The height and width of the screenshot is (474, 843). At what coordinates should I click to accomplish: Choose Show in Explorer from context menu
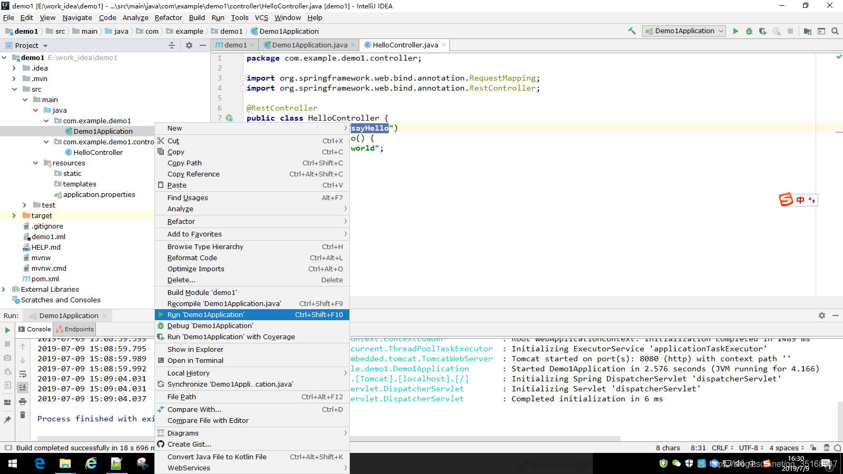click(x=252, y=349)
